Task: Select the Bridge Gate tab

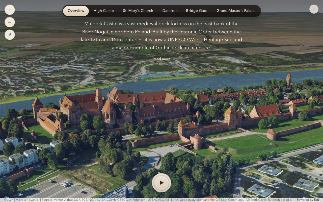Action: 197,11
